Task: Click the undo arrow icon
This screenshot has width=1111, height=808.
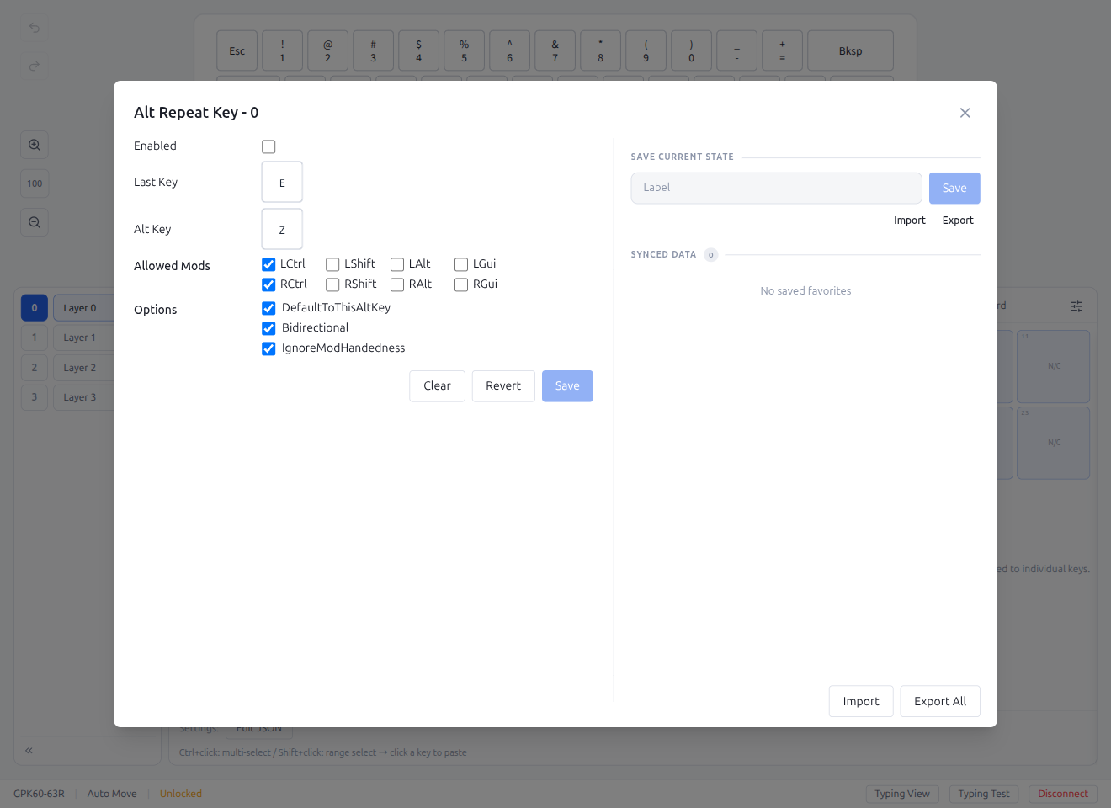Action: point(35,28)
